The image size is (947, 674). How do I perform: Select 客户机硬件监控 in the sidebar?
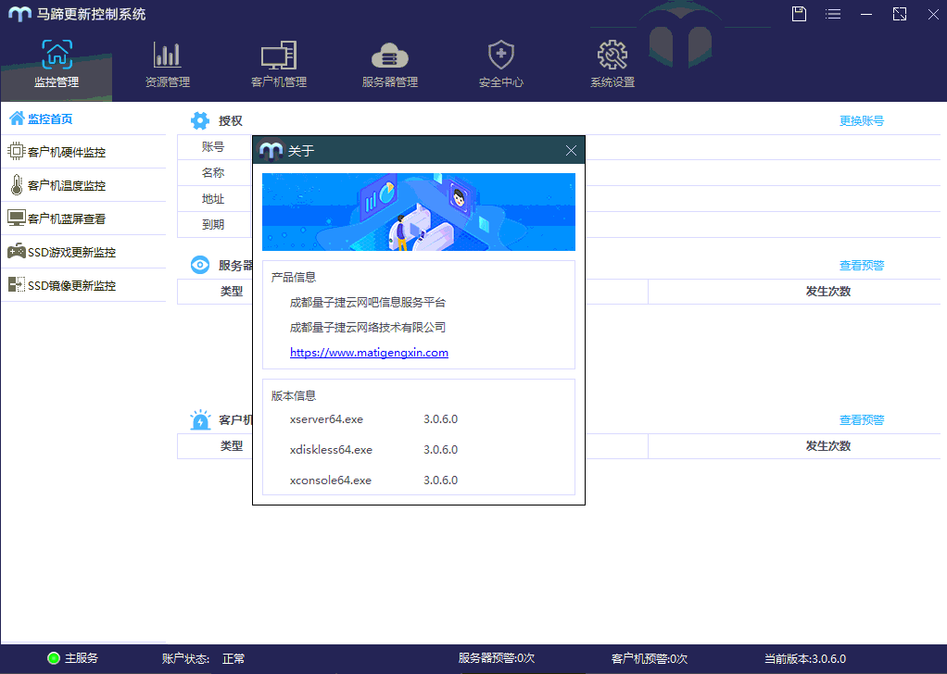tap(83, 152)
